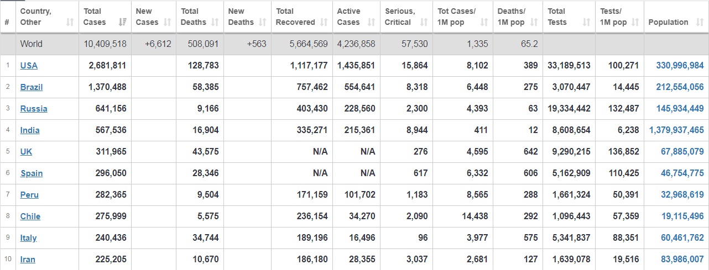
Task: Click USA population 330,996,984 link
Action: point(680,65)
